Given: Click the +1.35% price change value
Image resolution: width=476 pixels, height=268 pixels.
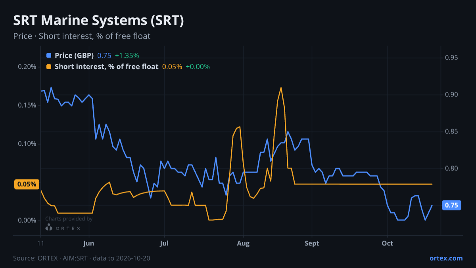Looking at the screenshot, I should coord(127,56).
